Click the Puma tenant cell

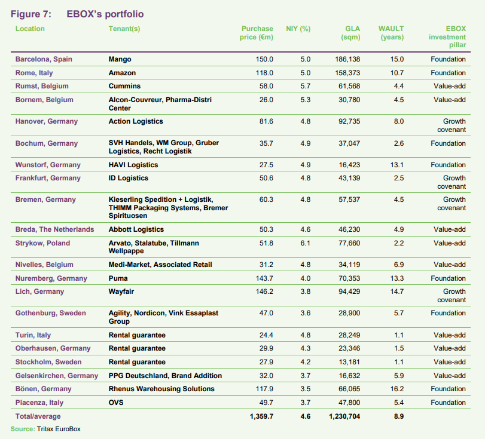pos(117,278)
